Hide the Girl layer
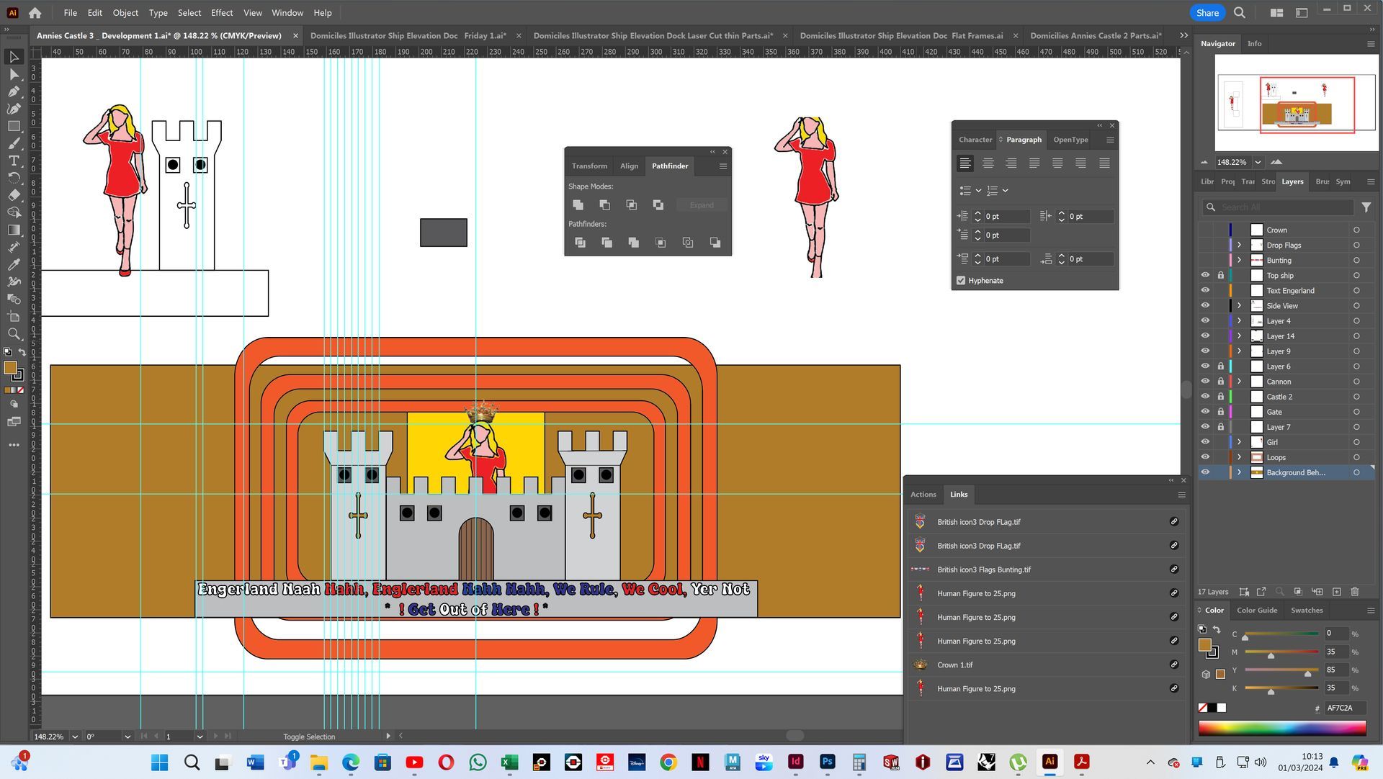The image size is (1383, 779). pos(1205,442)
